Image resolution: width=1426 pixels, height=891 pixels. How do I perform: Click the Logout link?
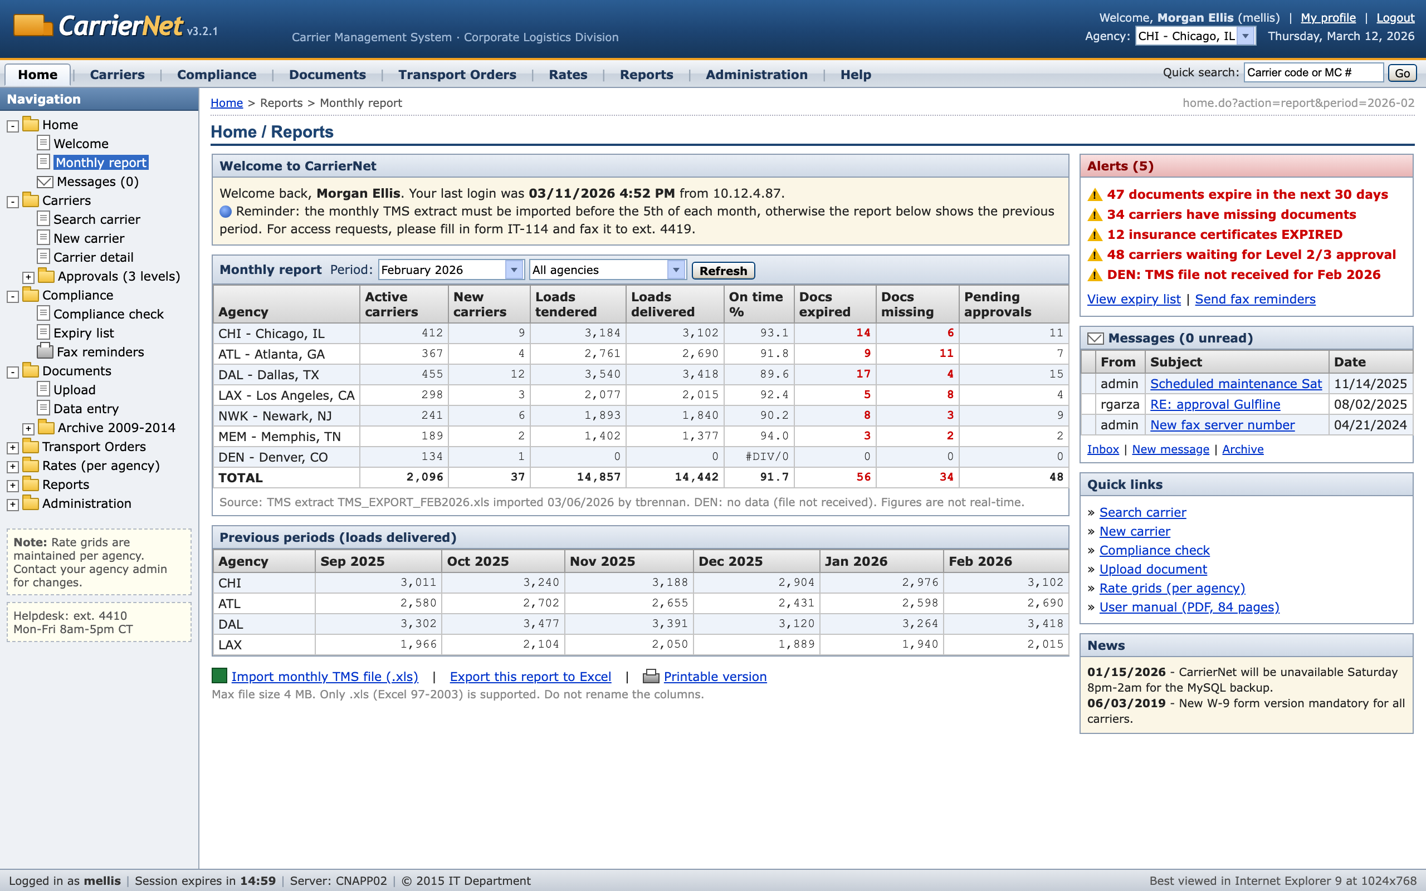coord(1395,18)
